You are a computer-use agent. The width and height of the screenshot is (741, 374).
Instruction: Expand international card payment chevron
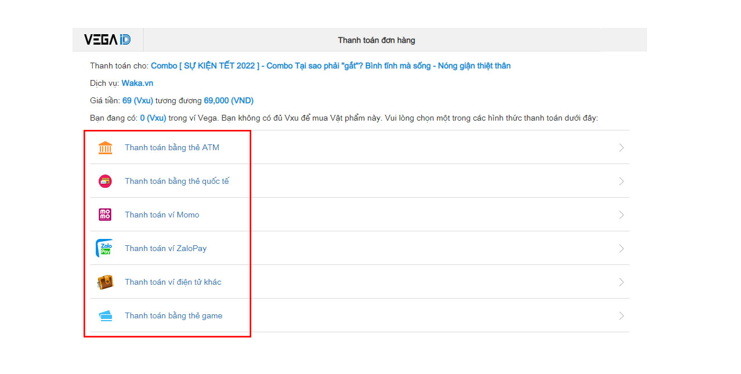tap(621, 181)
